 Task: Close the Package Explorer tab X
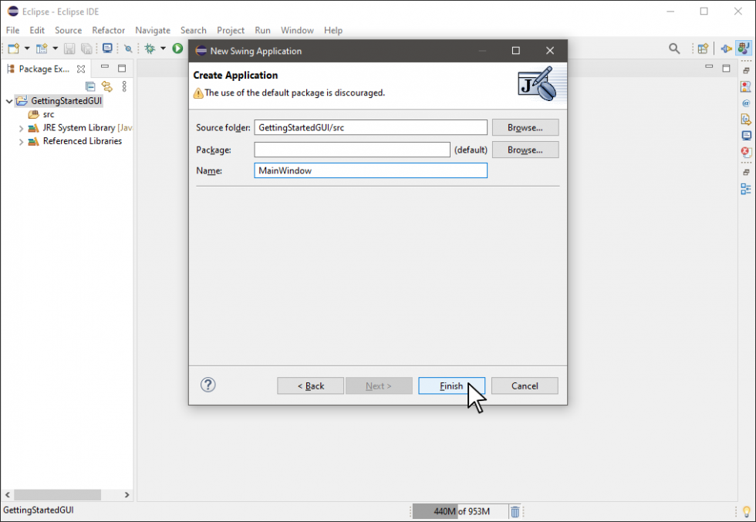81,69
